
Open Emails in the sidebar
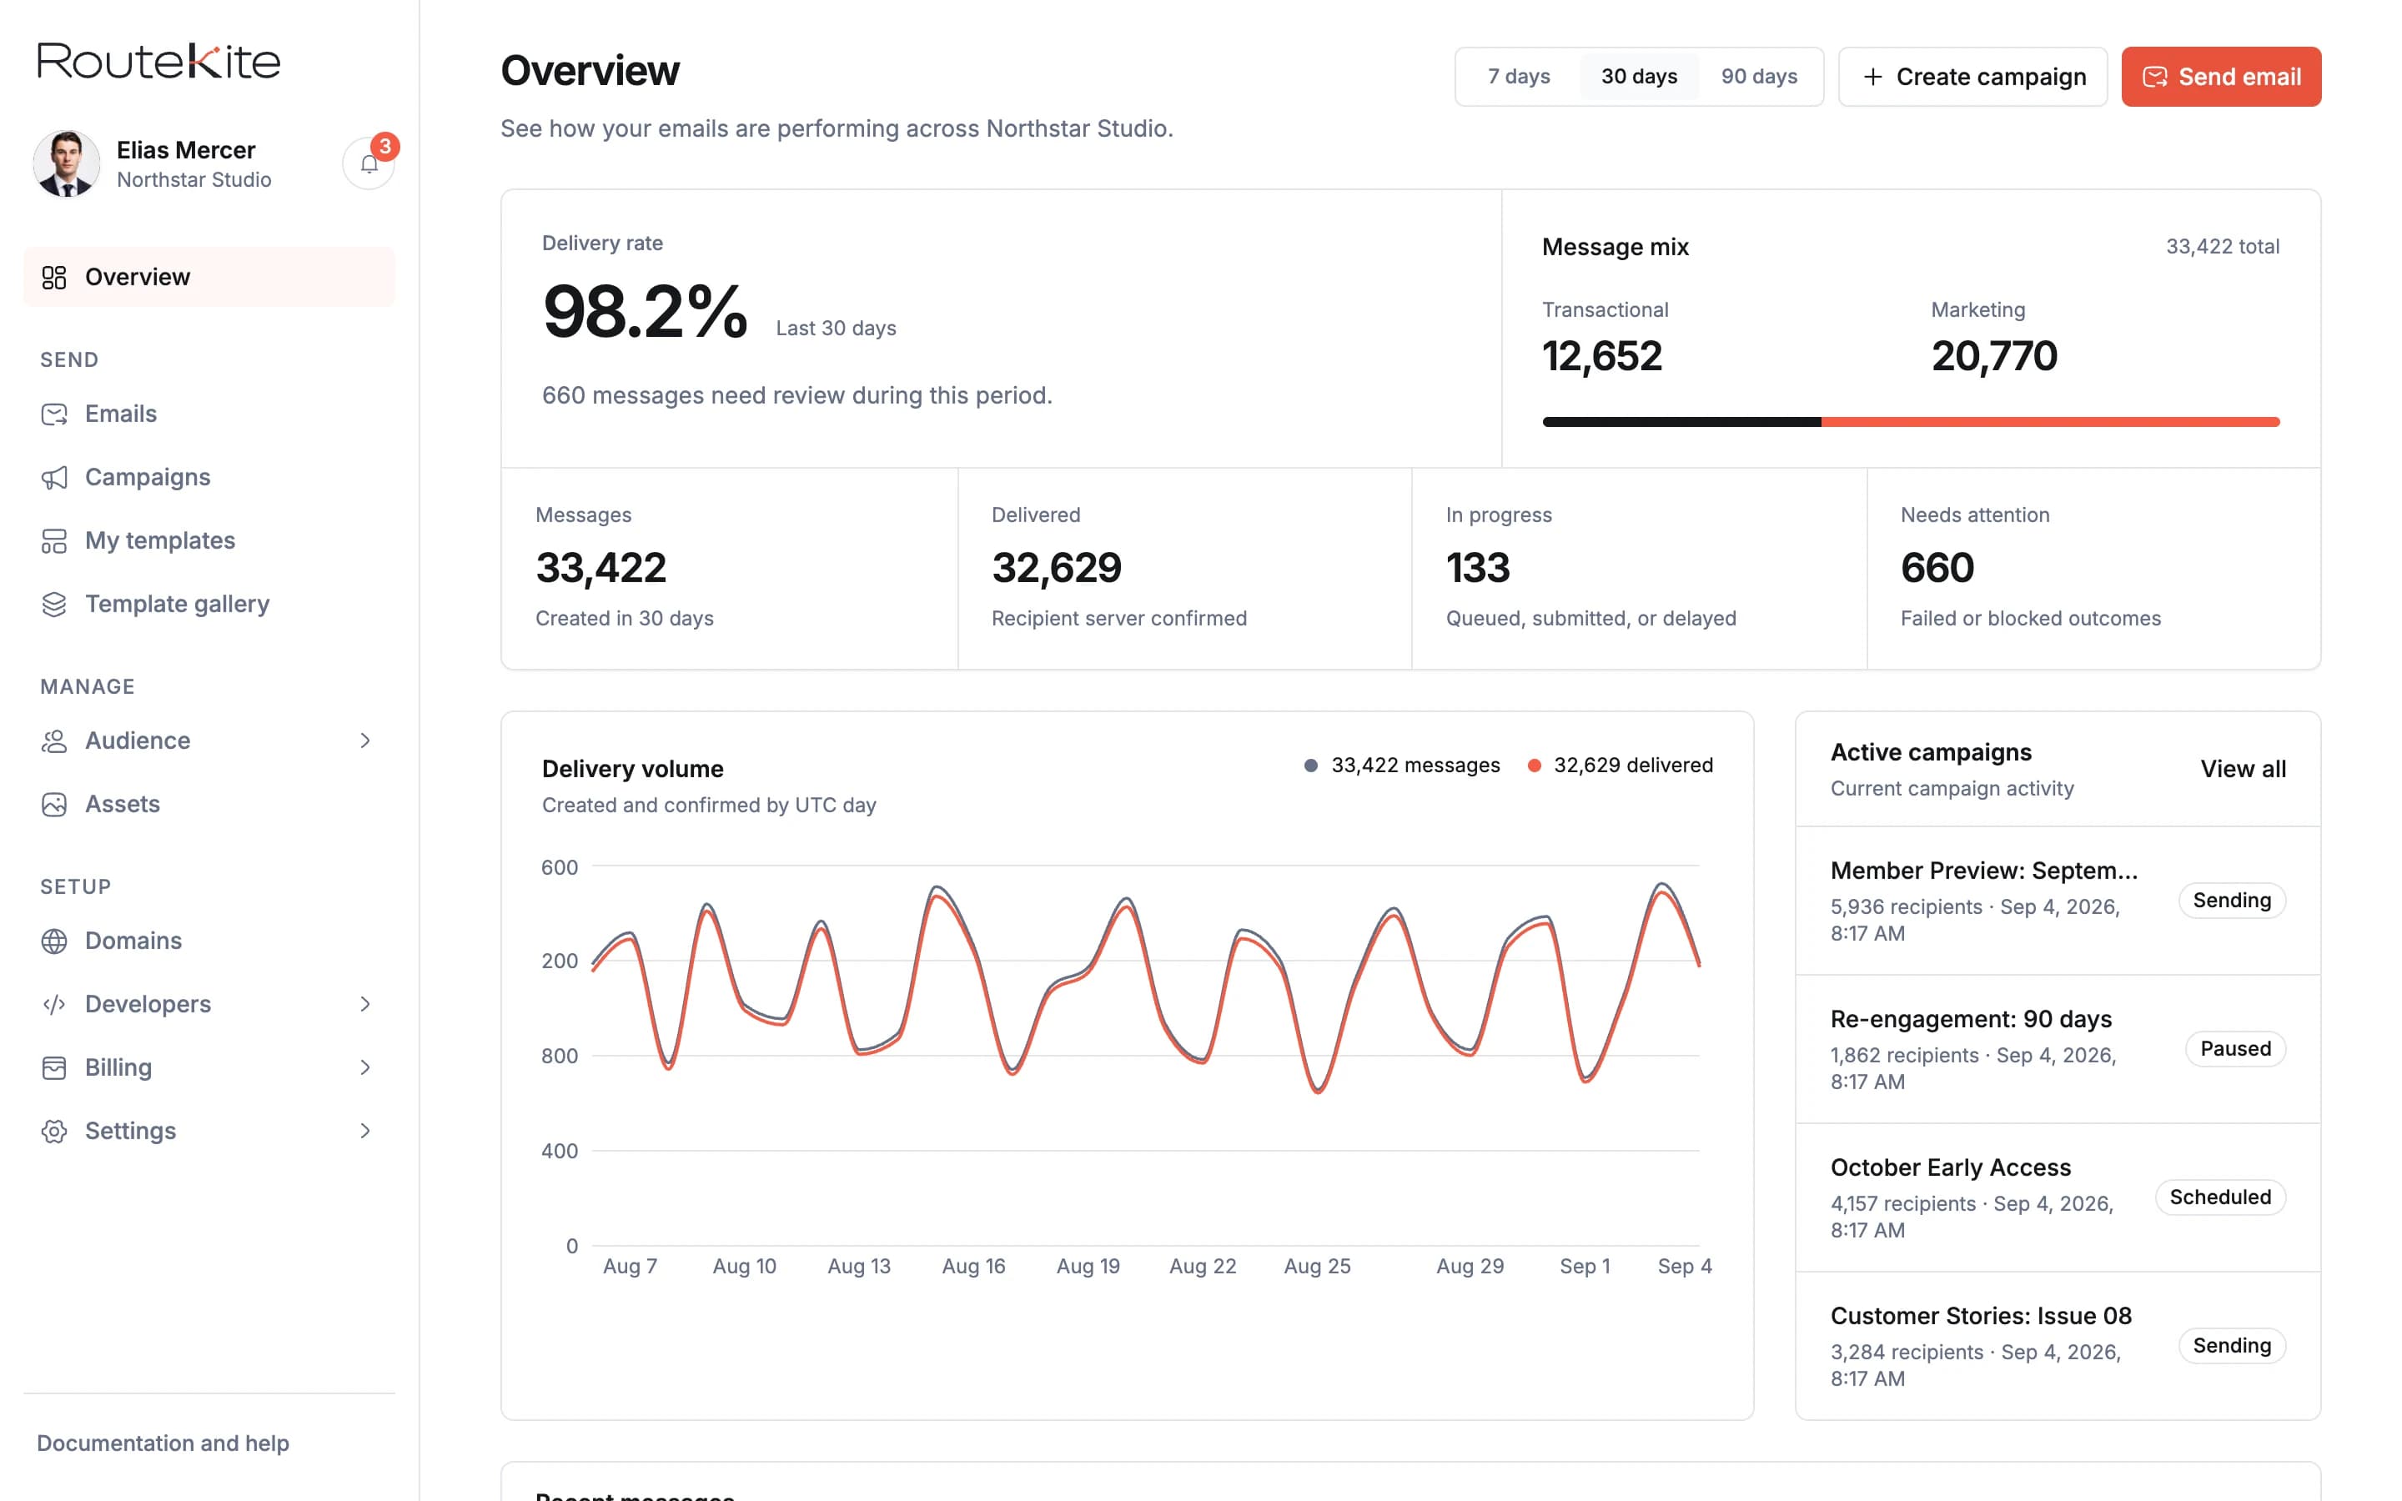click(x=209, y=414)
